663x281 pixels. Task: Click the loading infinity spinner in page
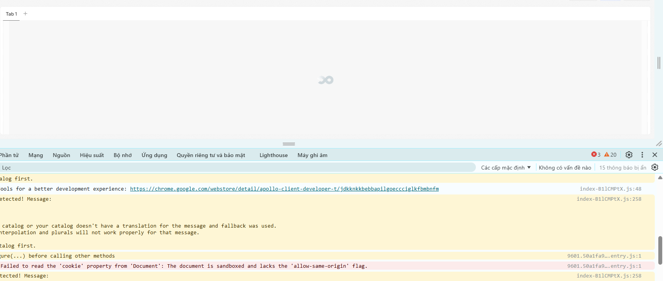(326, 80)
